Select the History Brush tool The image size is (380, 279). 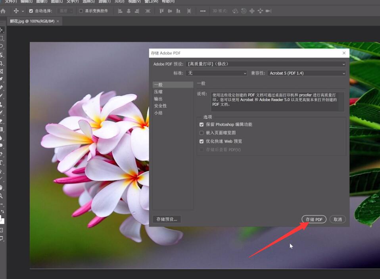pos(2,113)
